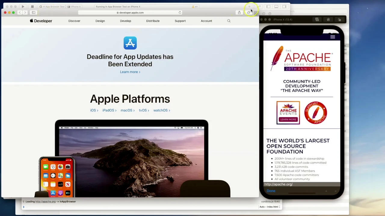
Task: Click the Deadline for App Updates headline
Action: coord(130,60)
